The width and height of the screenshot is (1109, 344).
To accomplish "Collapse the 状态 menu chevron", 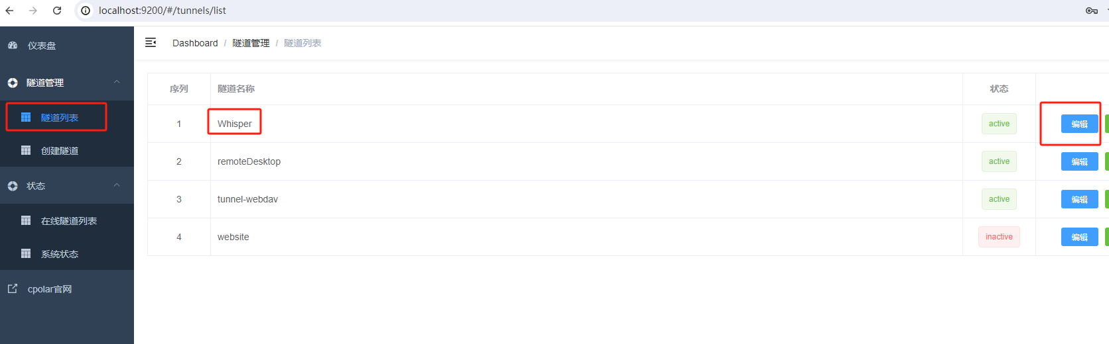I will (117, 185).
